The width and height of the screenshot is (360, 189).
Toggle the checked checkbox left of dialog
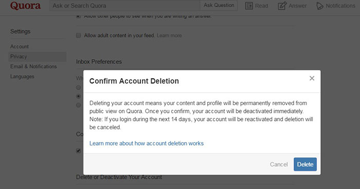tap(79, 151)
